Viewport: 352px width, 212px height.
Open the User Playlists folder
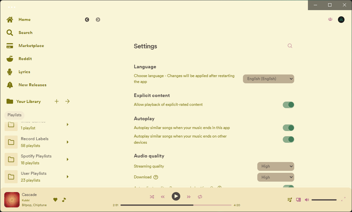click(37, 177)
